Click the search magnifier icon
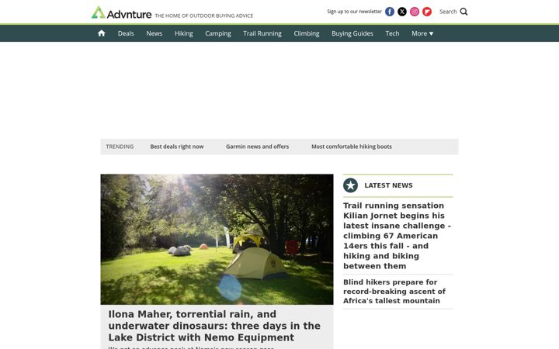The height and width of the screenshot is (349, 559). click(464, 12)
